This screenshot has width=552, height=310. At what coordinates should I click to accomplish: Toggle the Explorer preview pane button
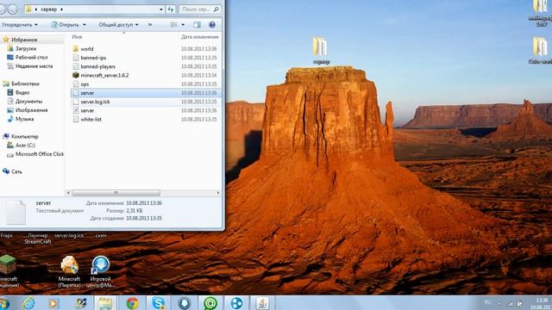tap(197, 25)
